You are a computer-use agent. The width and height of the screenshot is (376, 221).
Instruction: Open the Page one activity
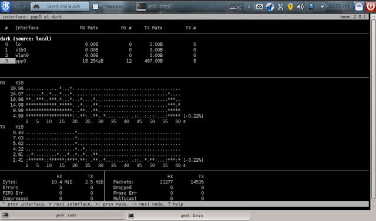click(x=114, y=6)
